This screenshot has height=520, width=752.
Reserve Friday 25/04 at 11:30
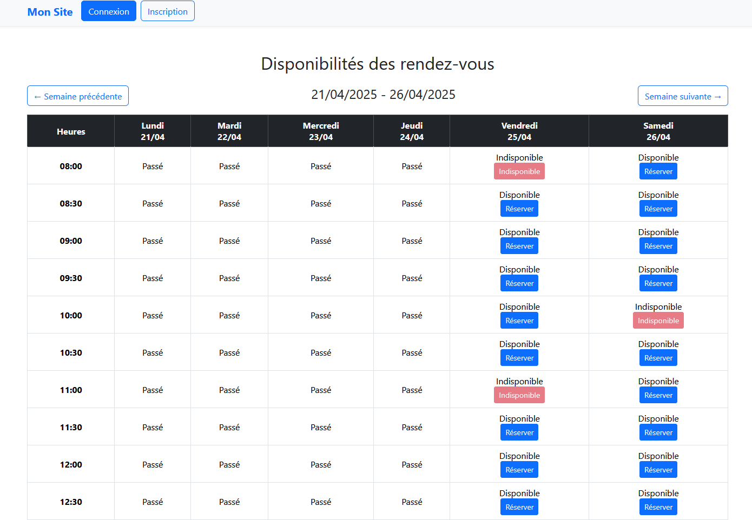[519, 432]
